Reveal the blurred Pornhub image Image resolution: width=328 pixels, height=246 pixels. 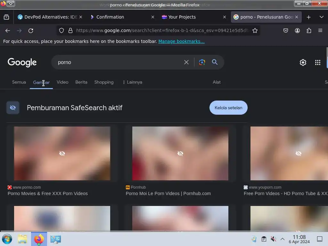tap(180, 153)
